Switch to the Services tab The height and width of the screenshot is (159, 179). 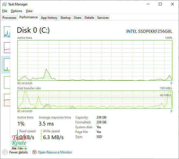[x=103, y=18]
